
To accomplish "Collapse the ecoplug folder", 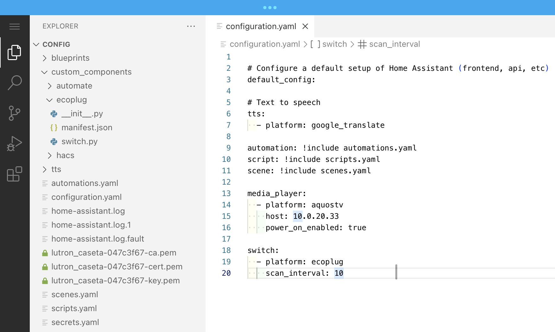I will (49, 100).
